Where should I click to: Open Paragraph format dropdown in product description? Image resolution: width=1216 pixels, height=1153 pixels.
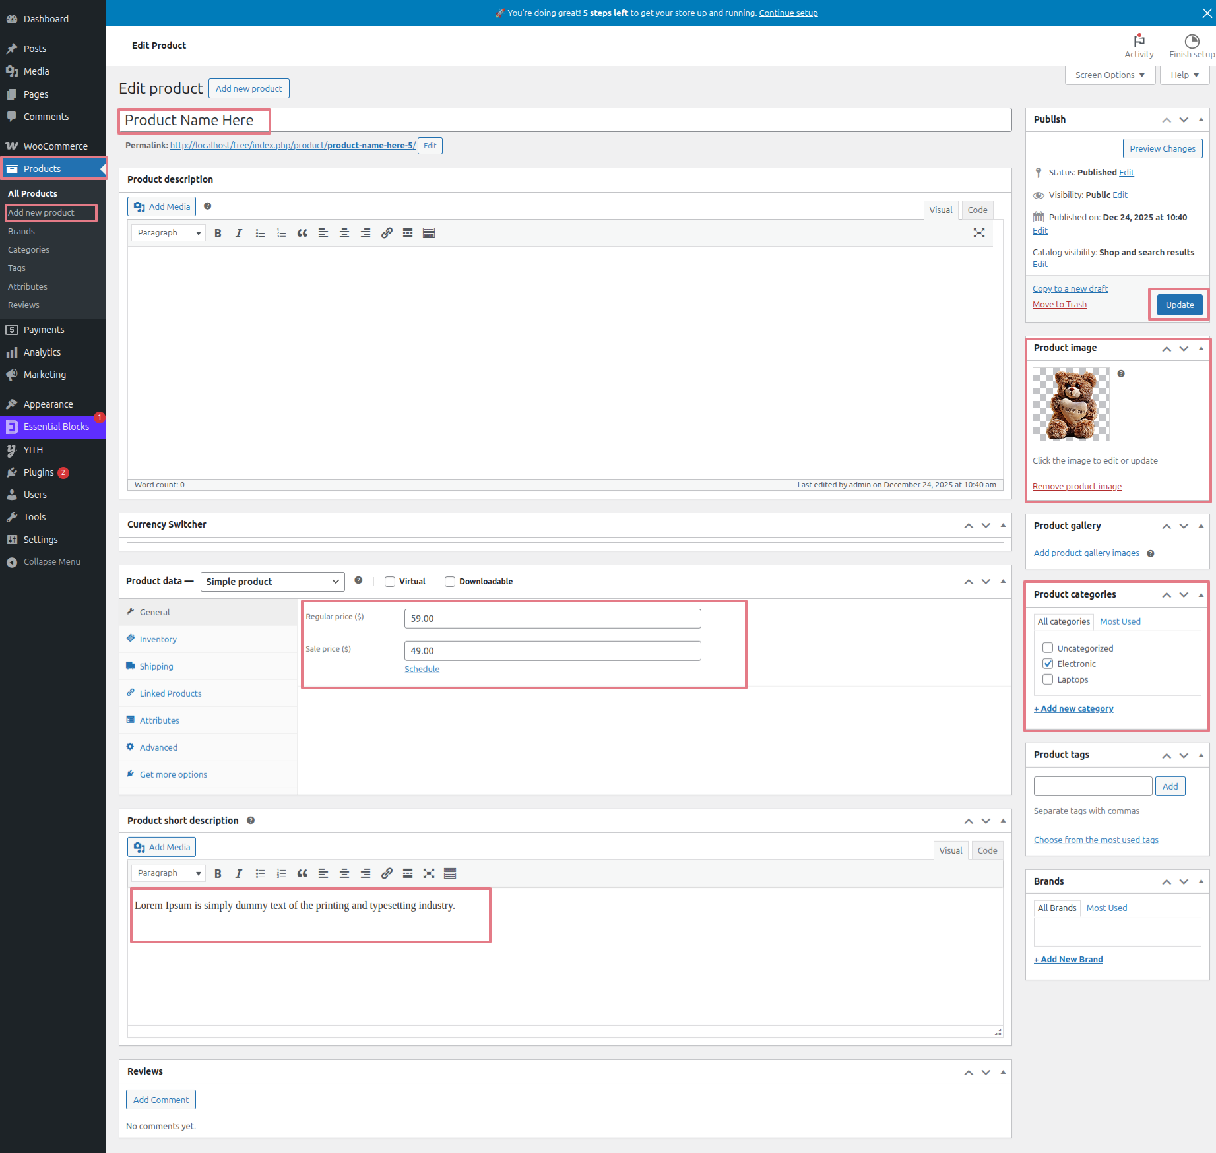coord(168,233)
